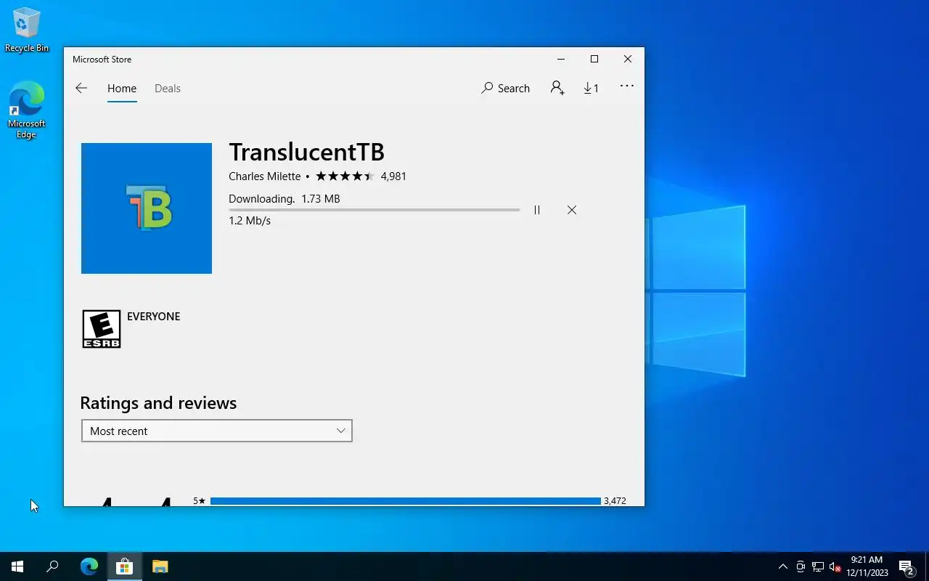This screenshot has height=581, width=929.
Task: Expand the Most recent sort dropdown
Action: pos(217,431)
